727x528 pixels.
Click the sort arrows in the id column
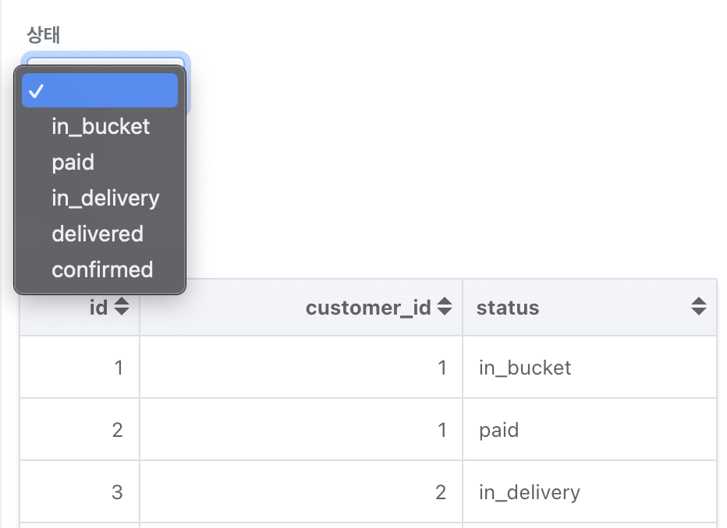tap(121, 308)
